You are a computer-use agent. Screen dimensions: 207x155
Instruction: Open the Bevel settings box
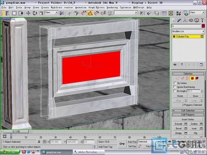186,129
